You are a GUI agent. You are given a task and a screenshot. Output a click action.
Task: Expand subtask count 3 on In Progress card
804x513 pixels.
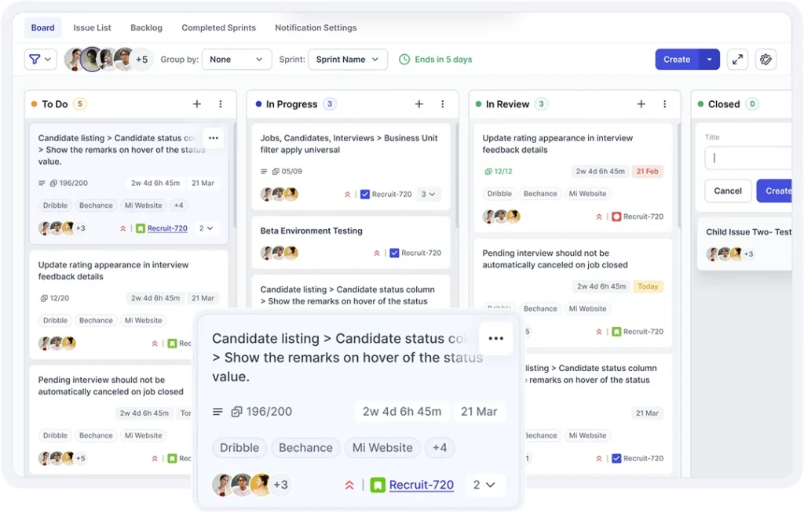(x=429, y=195)
